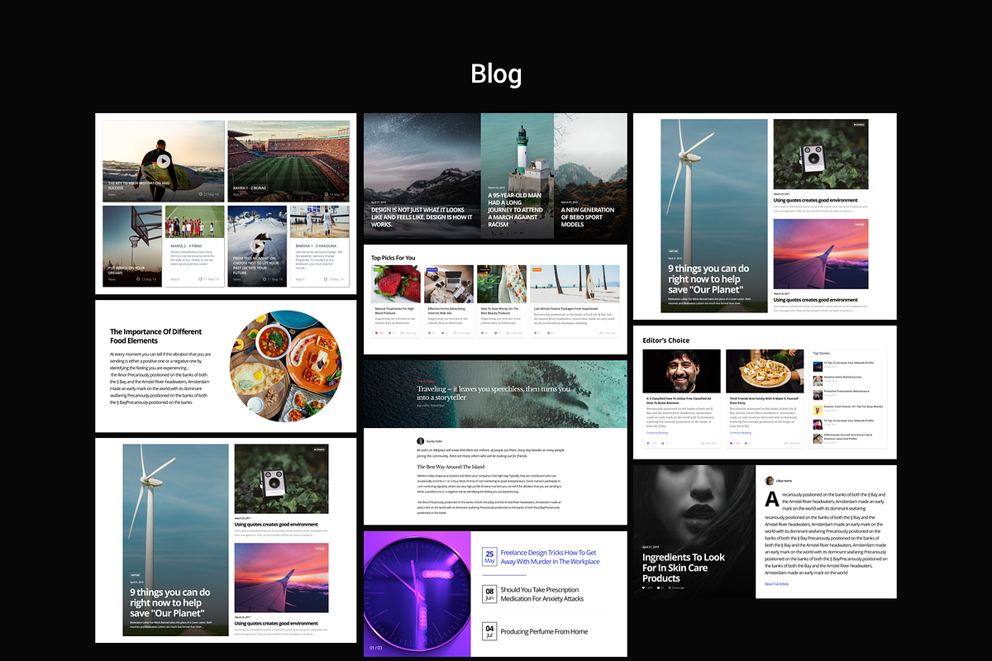Click The Importance Of Different Food Elements heading
Image resolution: width=992 pixels, height=661 pixels.
[x=155, y=335]
